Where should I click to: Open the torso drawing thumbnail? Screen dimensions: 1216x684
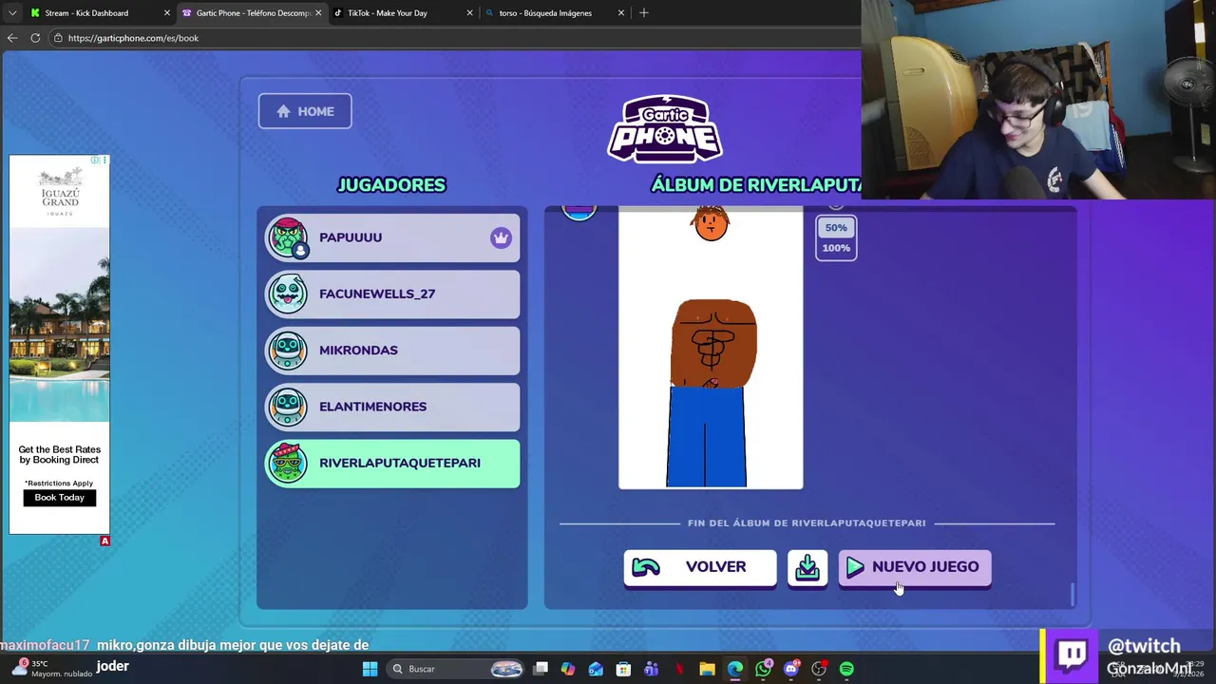pyautogui.click(x=711, y=349)
